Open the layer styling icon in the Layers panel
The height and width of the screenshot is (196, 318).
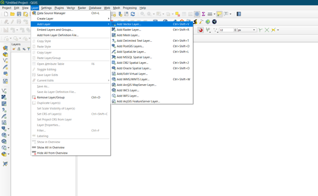pyautogui.click(x=14, y=49)
